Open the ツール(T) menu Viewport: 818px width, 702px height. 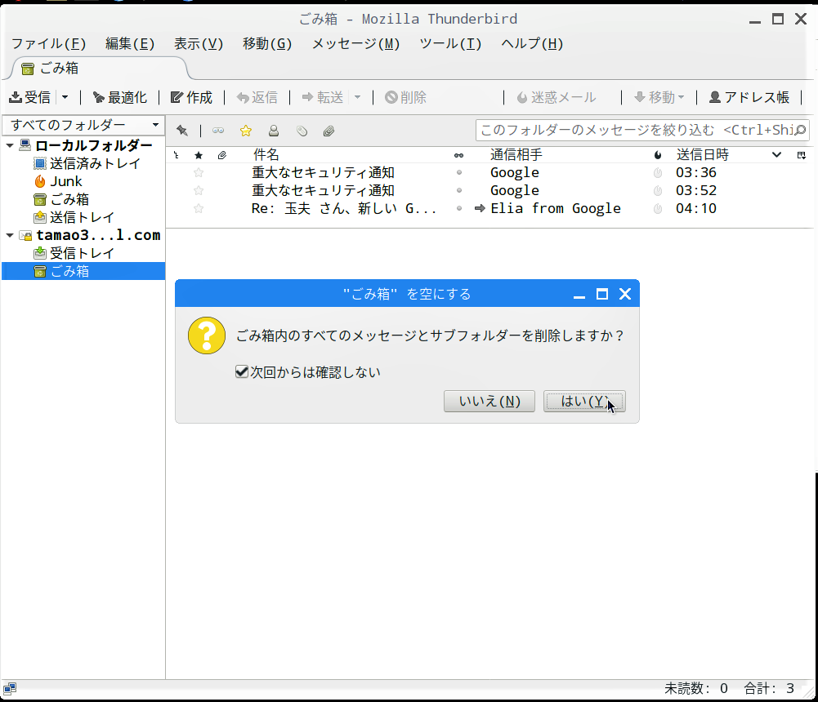450,44
